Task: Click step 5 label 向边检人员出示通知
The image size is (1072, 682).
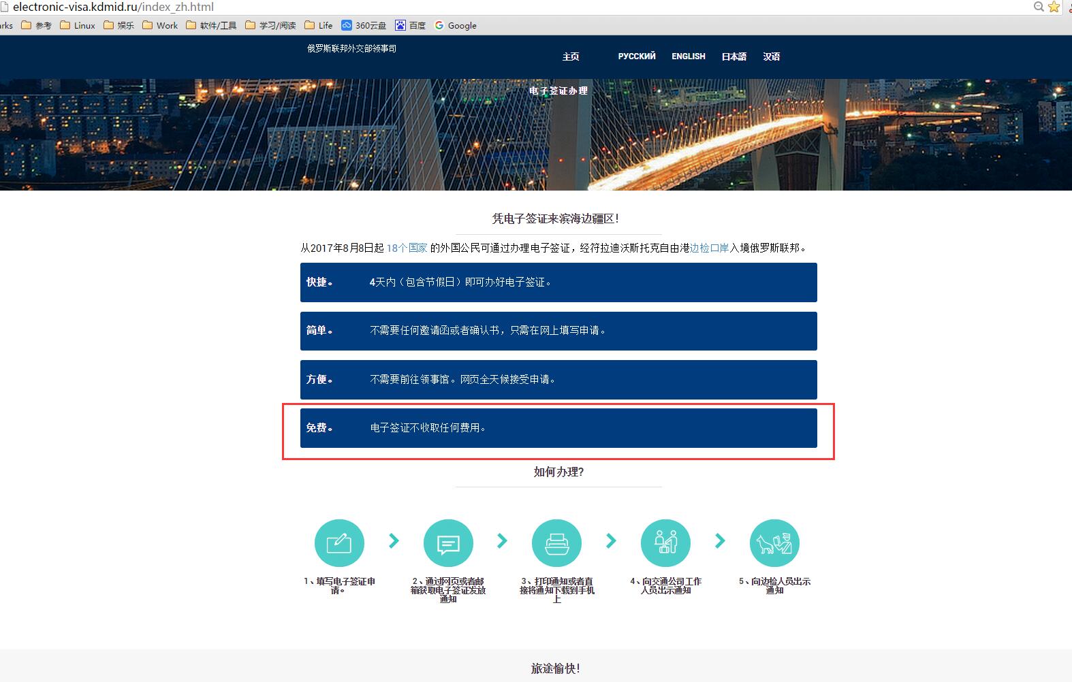Action: pos(774,586)
